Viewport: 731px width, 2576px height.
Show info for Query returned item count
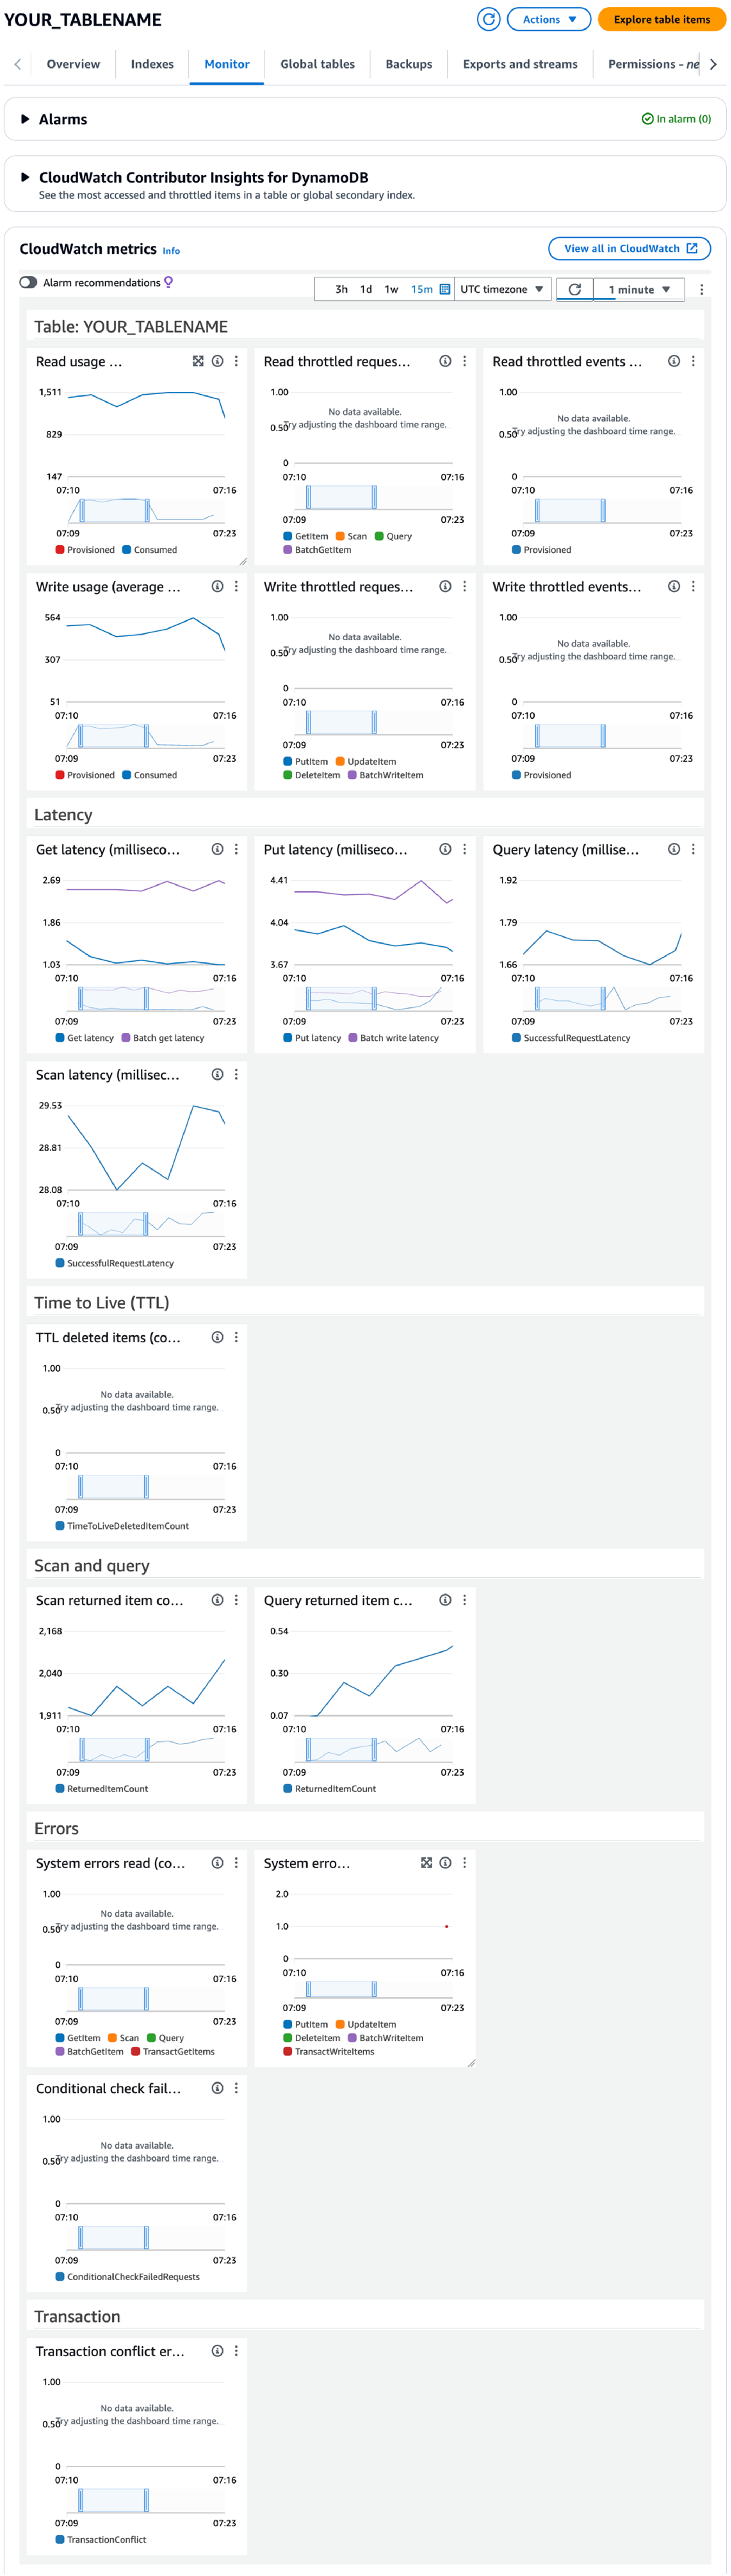click(445, 1600)
